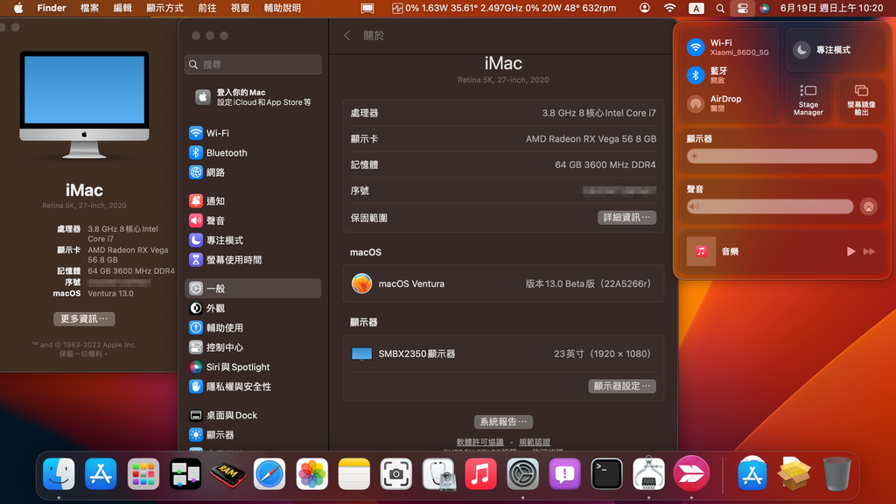Skip to next track in Control Center
896x504 pixels.
[869, 251]
